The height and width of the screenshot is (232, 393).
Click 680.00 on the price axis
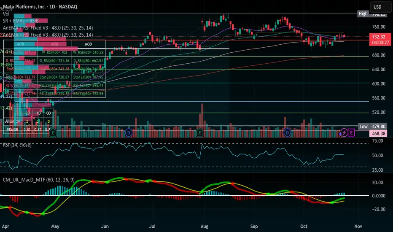379,55
